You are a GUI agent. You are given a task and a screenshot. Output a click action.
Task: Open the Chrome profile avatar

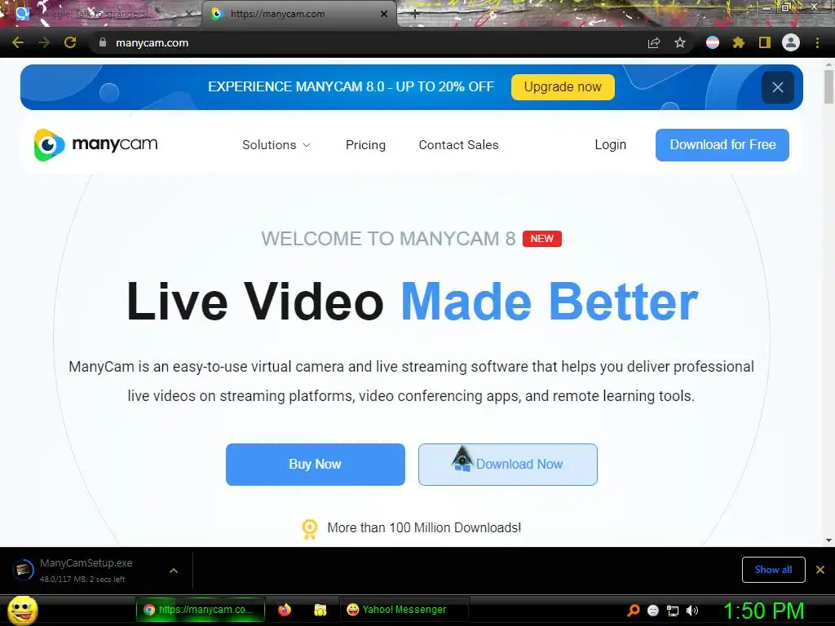point(791,42)
